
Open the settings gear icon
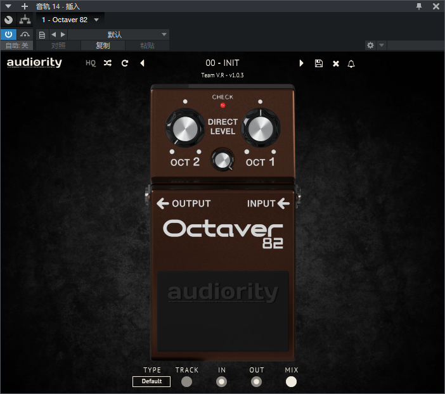pyautogui.click(x=370, y=46)
